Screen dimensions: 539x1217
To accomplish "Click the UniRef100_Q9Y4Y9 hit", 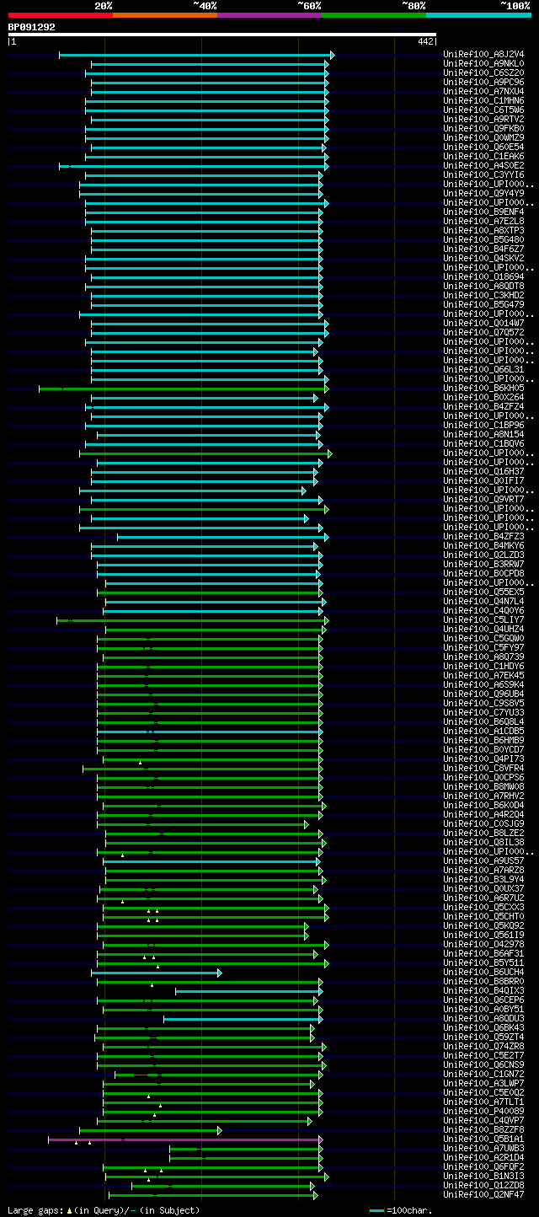I will [483, 193].
